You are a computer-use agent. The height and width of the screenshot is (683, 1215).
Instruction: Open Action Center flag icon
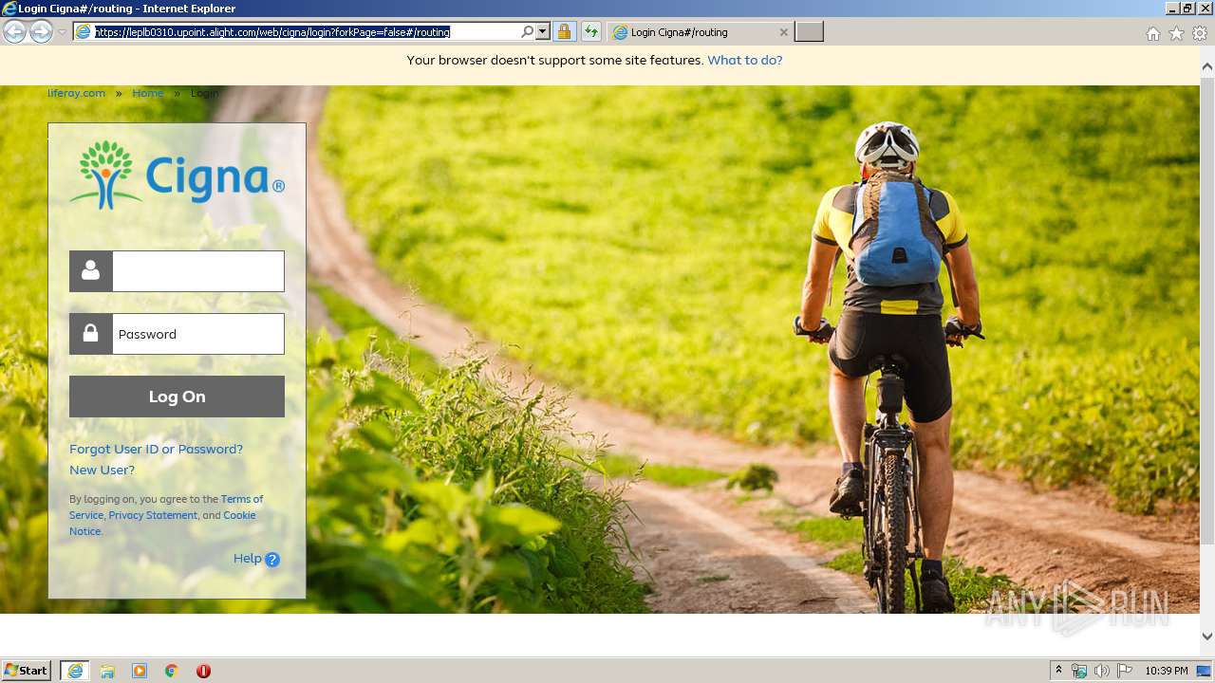tap(1125, 671)
